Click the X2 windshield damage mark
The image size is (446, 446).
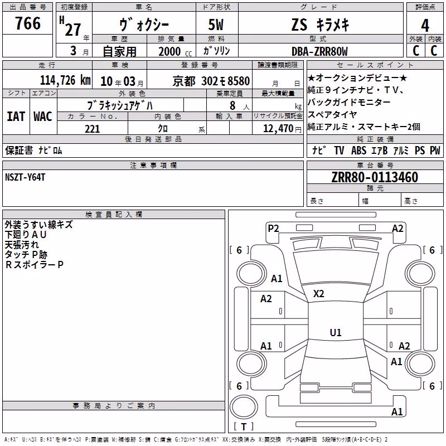point(318,294)
